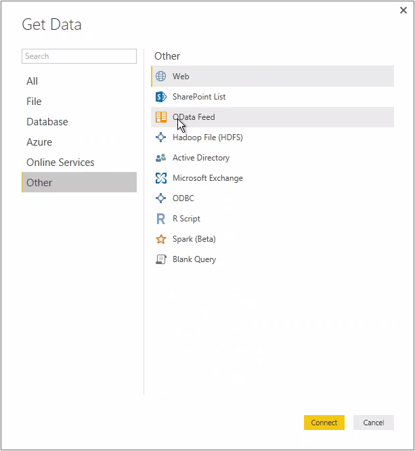
Task: Select the R Script icon
Action: (x=160, y=219)
